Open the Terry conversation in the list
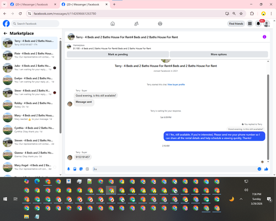The image size is (276, 221). tap(29, 43)
